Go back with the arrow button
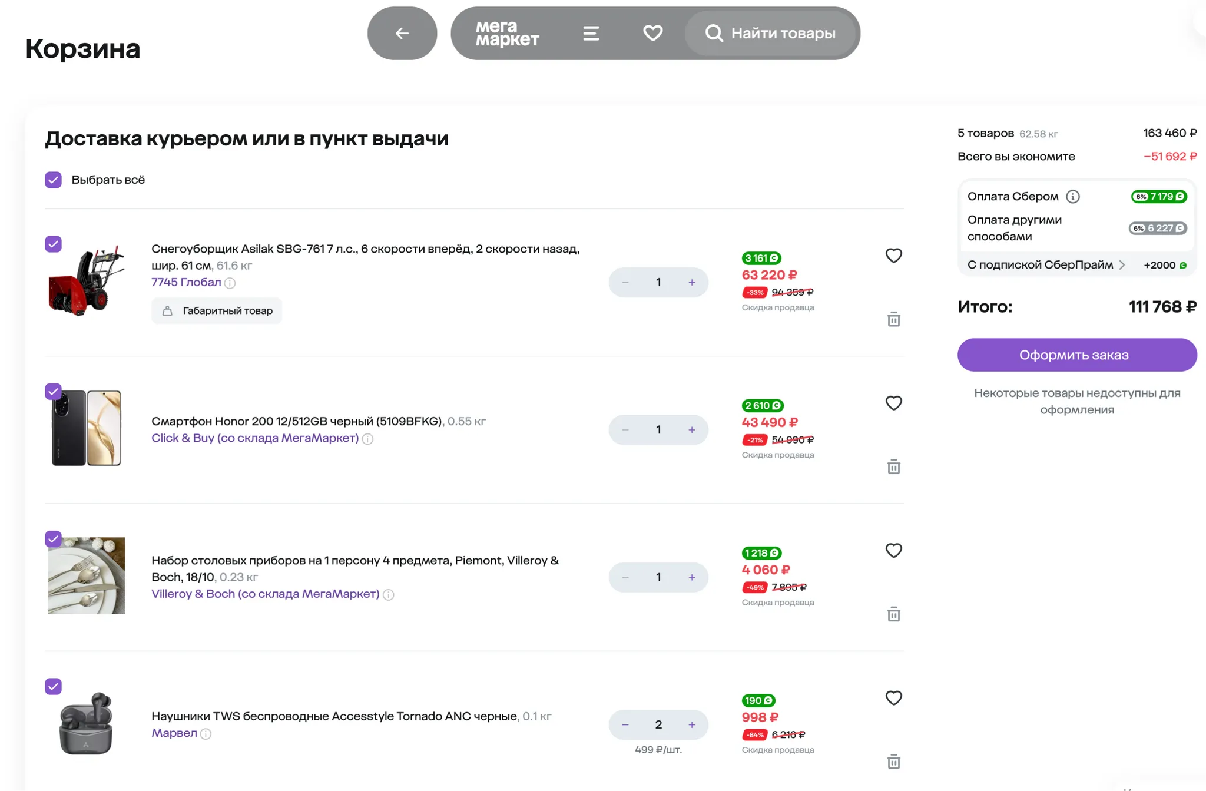This screenshot has height=791, width=1206. [402, 33]
